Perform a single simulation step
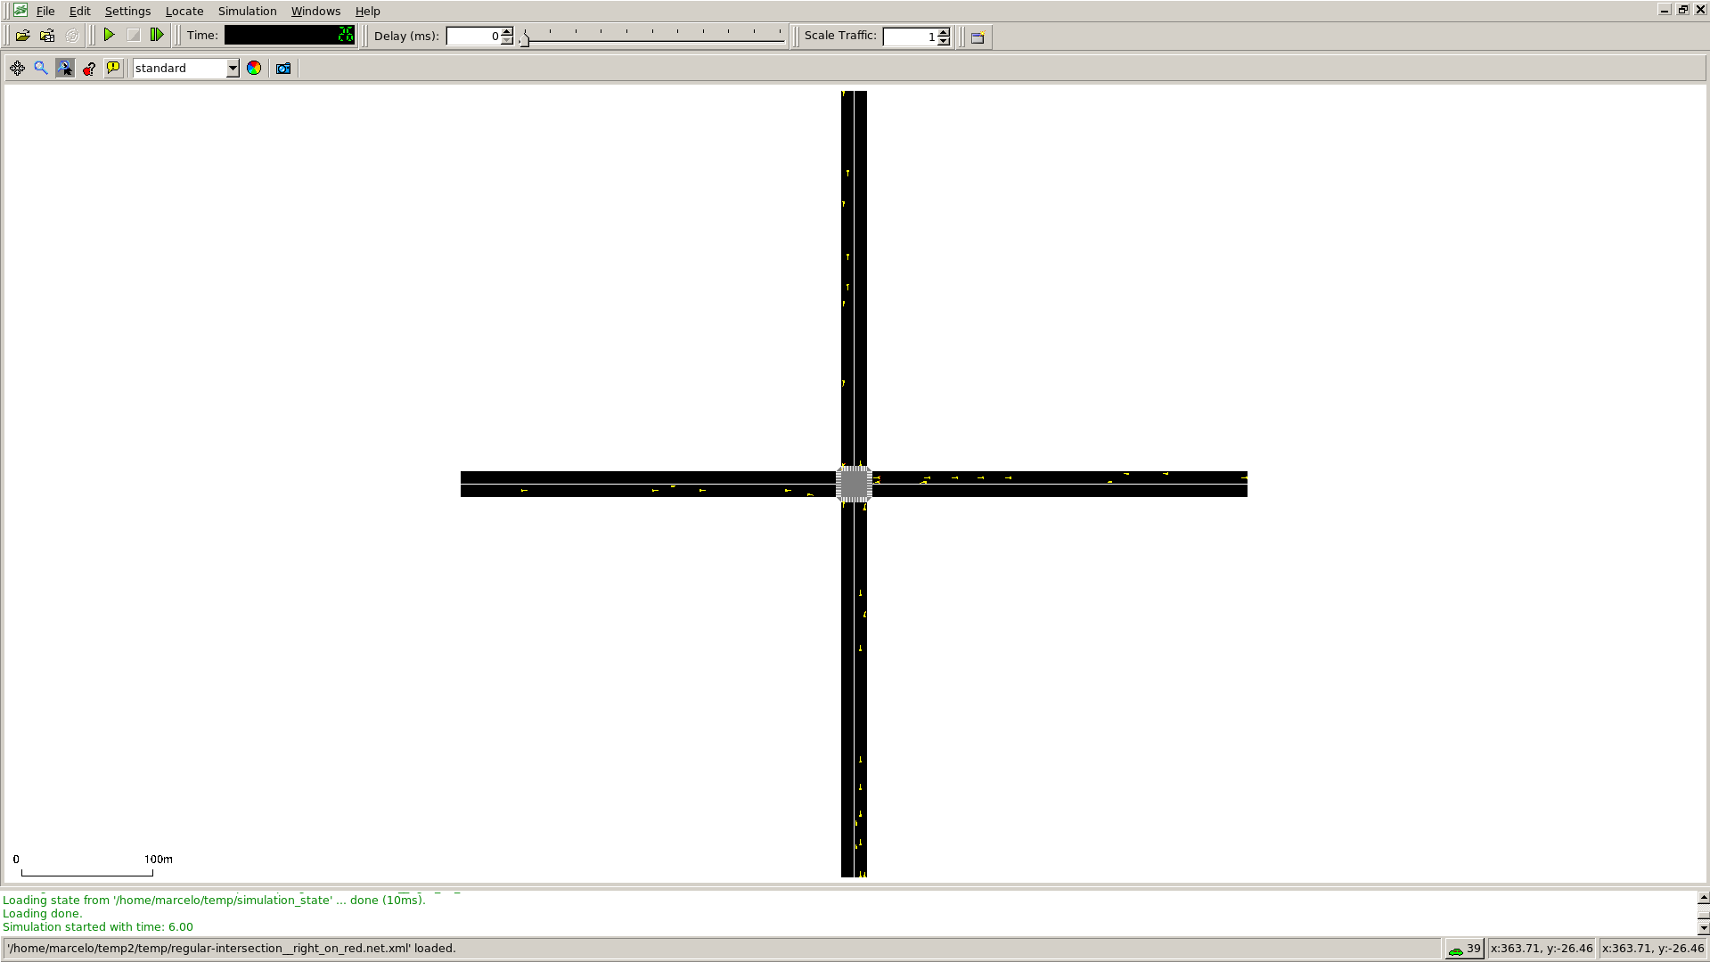The image size is (1710, 962). pos(158,36)
